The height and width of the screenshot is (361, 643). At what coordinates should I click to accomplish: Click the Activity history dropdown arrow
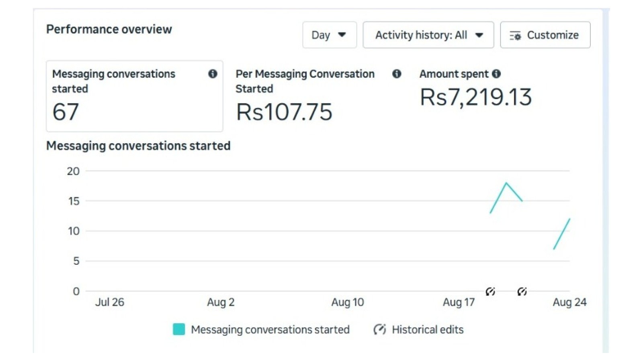pyautogui.click(x=479, y=35)
